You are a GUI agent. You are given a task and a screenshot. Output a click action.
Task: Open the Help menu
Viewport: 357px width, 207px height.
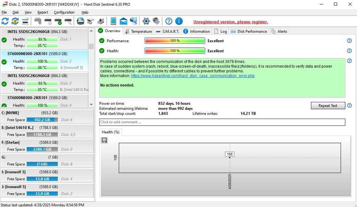[85, 12]
